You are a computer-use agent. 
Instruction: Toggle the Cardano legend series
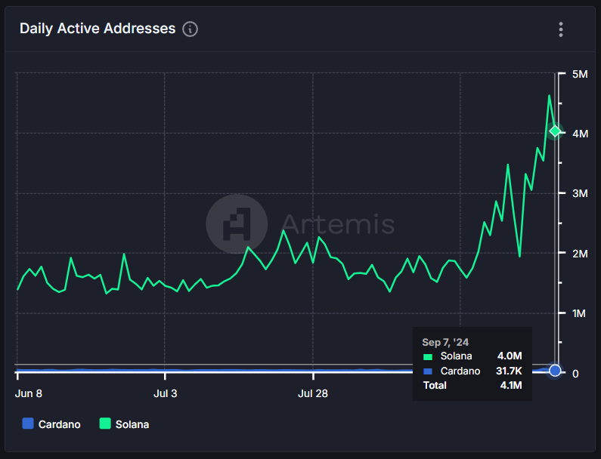pyautogui.click(x=51, y=424)
